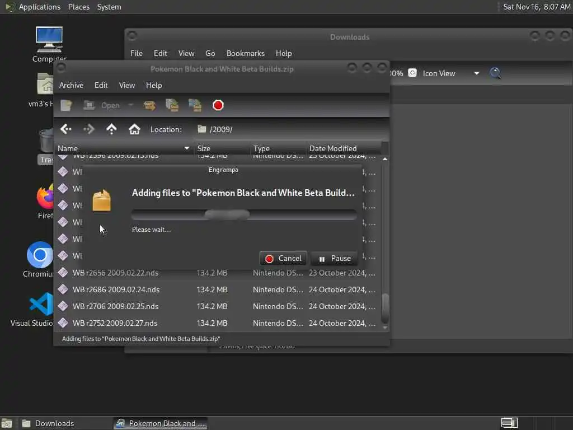Click file icon of WB r2686 row

point(63,289)
